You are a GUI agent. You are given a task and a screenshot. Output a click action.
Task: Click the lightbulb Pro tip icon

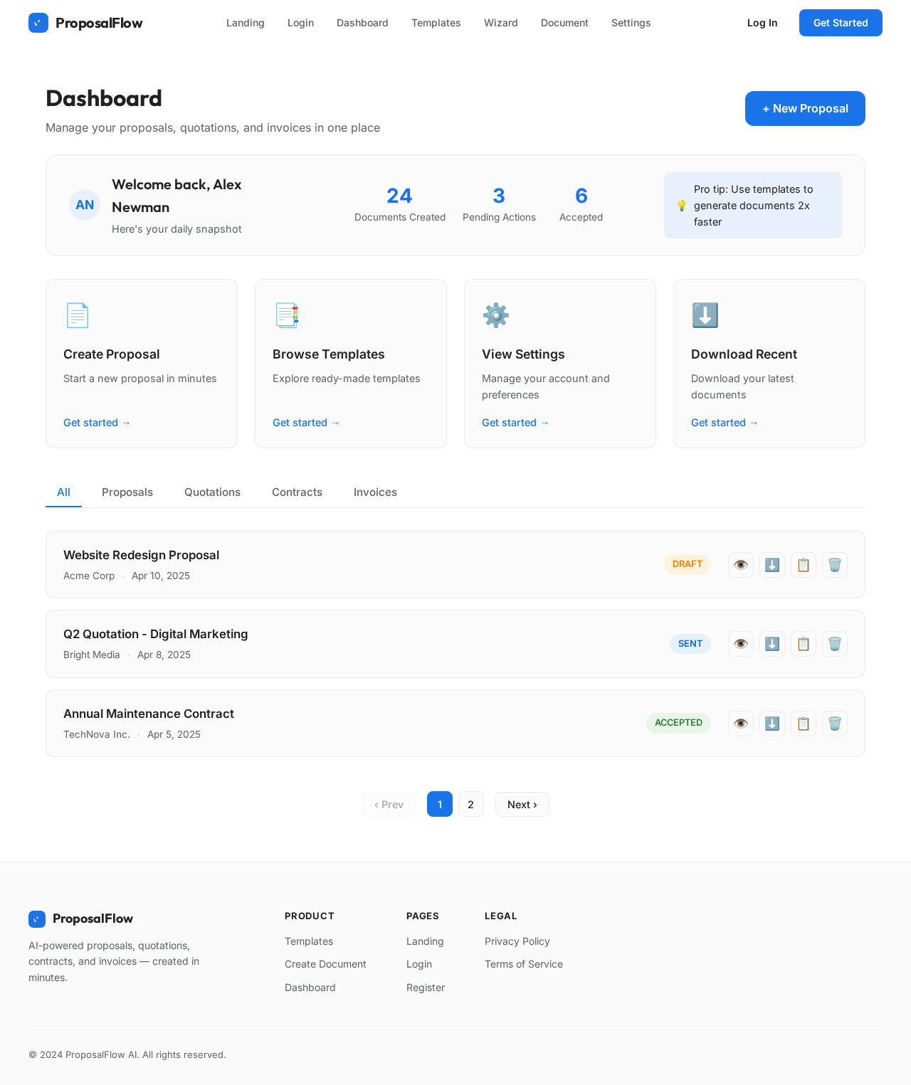pos(682,206)
